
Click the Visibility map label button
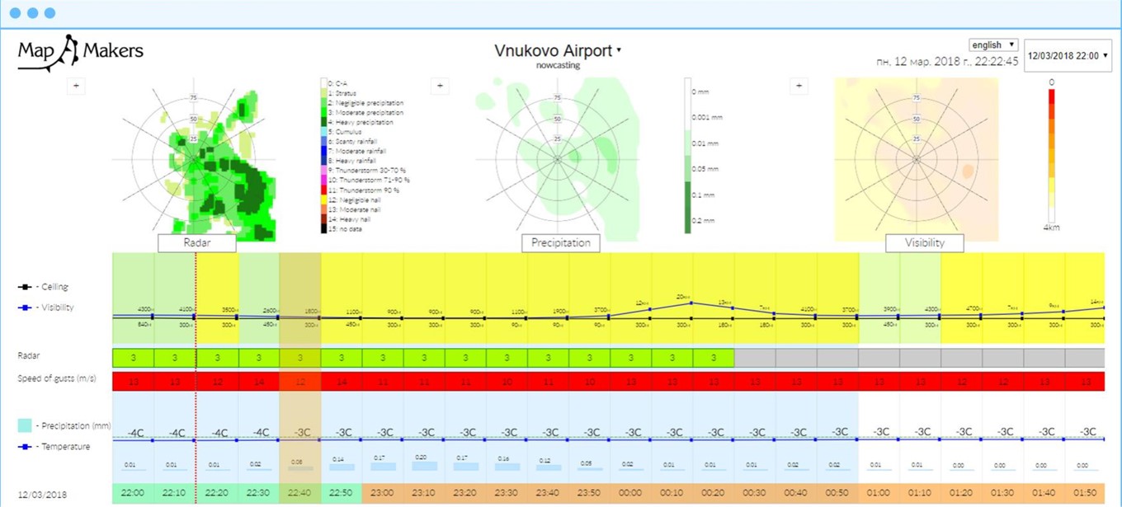924,243
